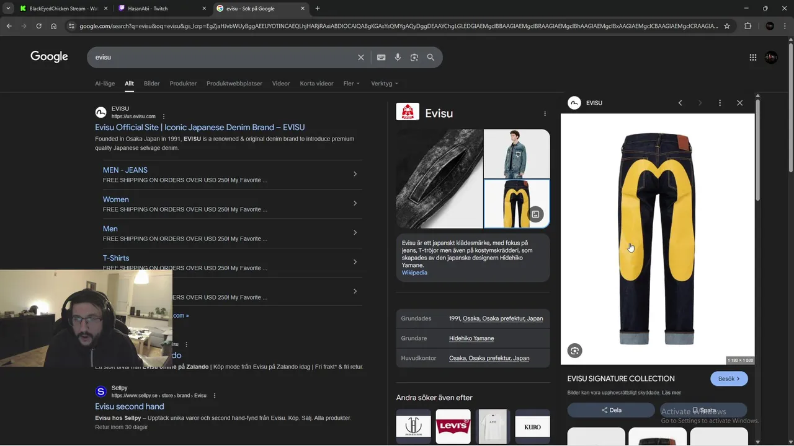Open the Google apps grid
The height and width of the screenshot is (446, 794).
752,57
